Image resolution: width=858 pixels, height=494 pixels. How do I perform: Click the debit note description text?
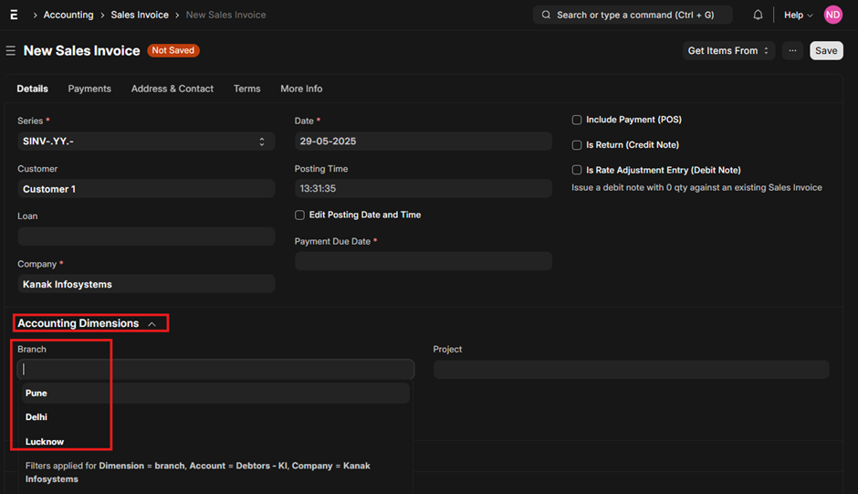tap(696, 187)
